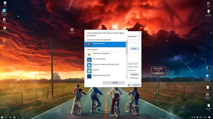Viewport: 213px width, 119px height.
Task: Tick the Desbloquear checkbox in Properties
Action: point(131,78)
